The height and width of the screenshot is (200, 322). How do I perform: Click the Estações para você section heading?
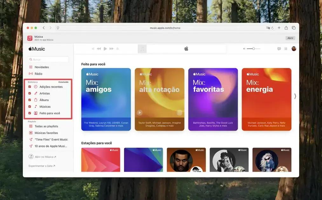tap(97, 143)
